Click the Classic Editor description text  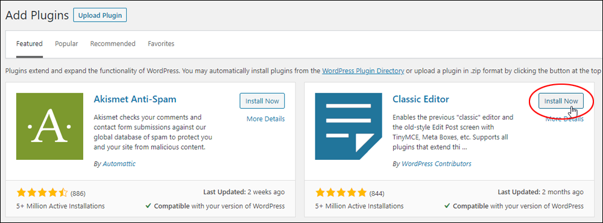tap(453, 132)
